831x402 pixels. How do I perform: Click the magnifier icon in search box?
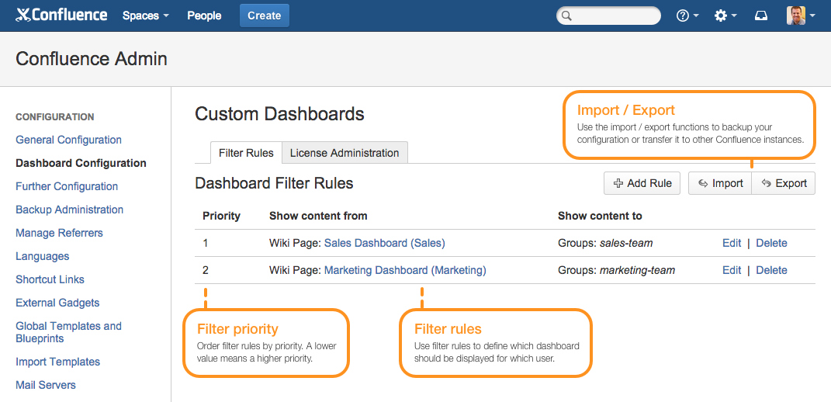coord(567,16)
